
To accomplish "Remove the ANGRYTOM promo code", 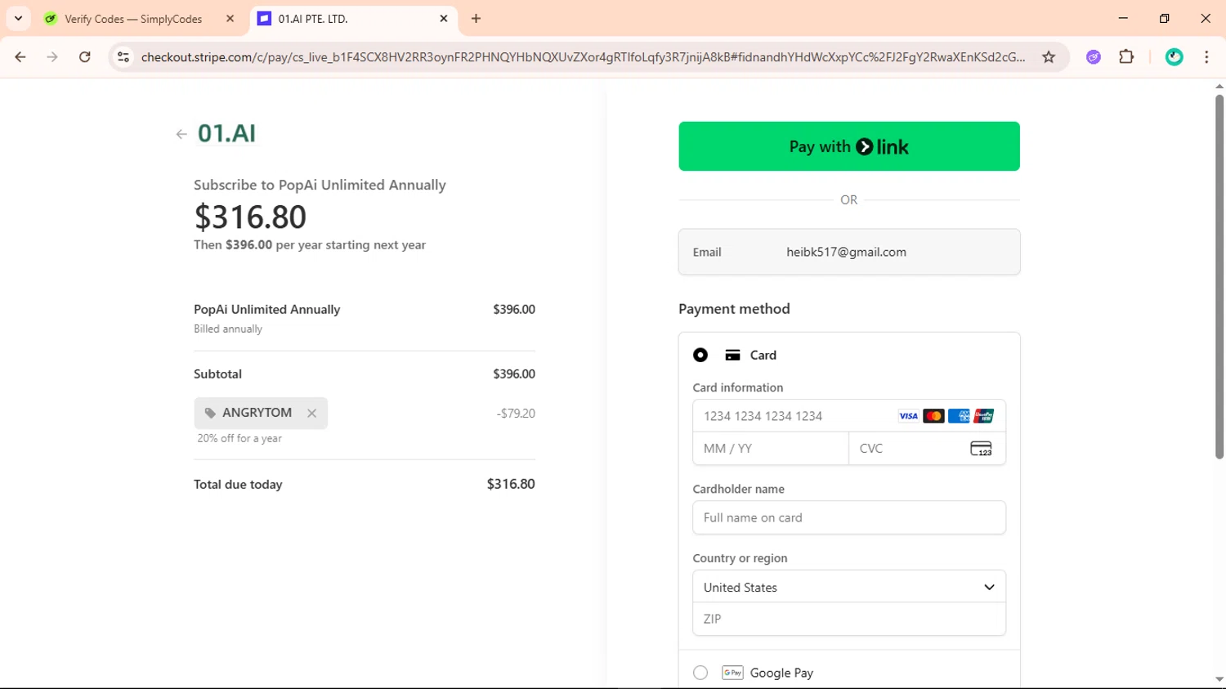I will coord(311,414).
